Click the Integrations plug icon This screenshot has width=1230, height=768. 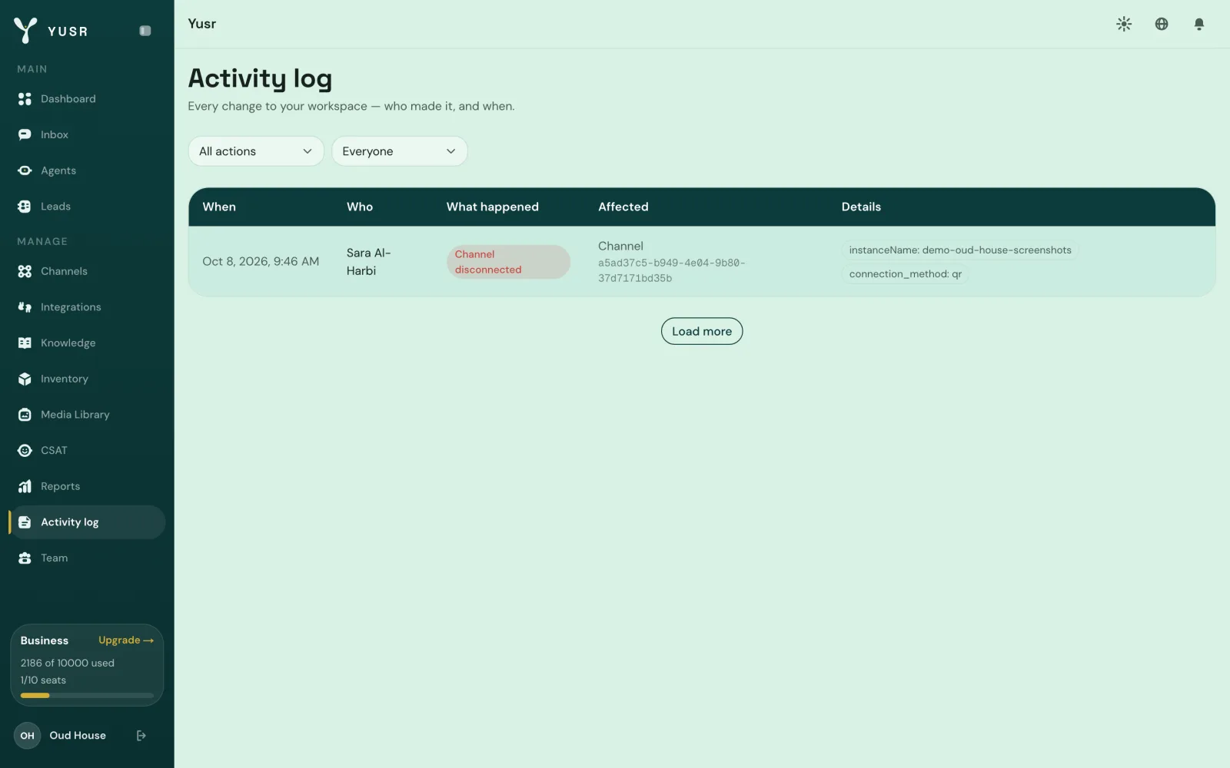25,307
